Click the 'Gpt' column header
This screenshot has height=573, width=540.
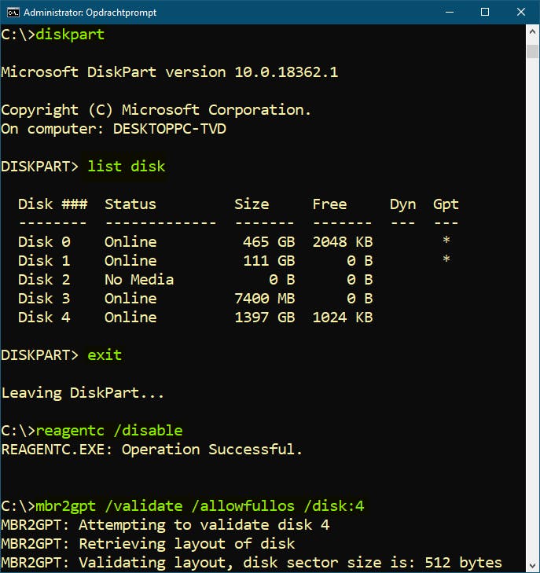tap(446, 204)
